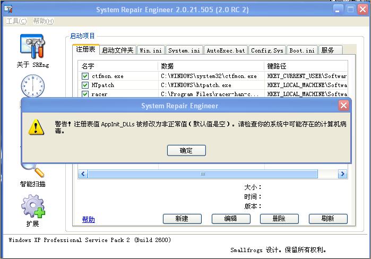Click the app icon in title bar
Viewport: 371px width, 259px height.
(8, 9)
